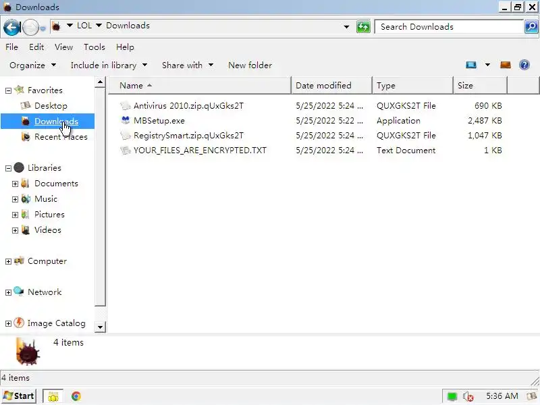Open the Edit menu

coord(36,47)
